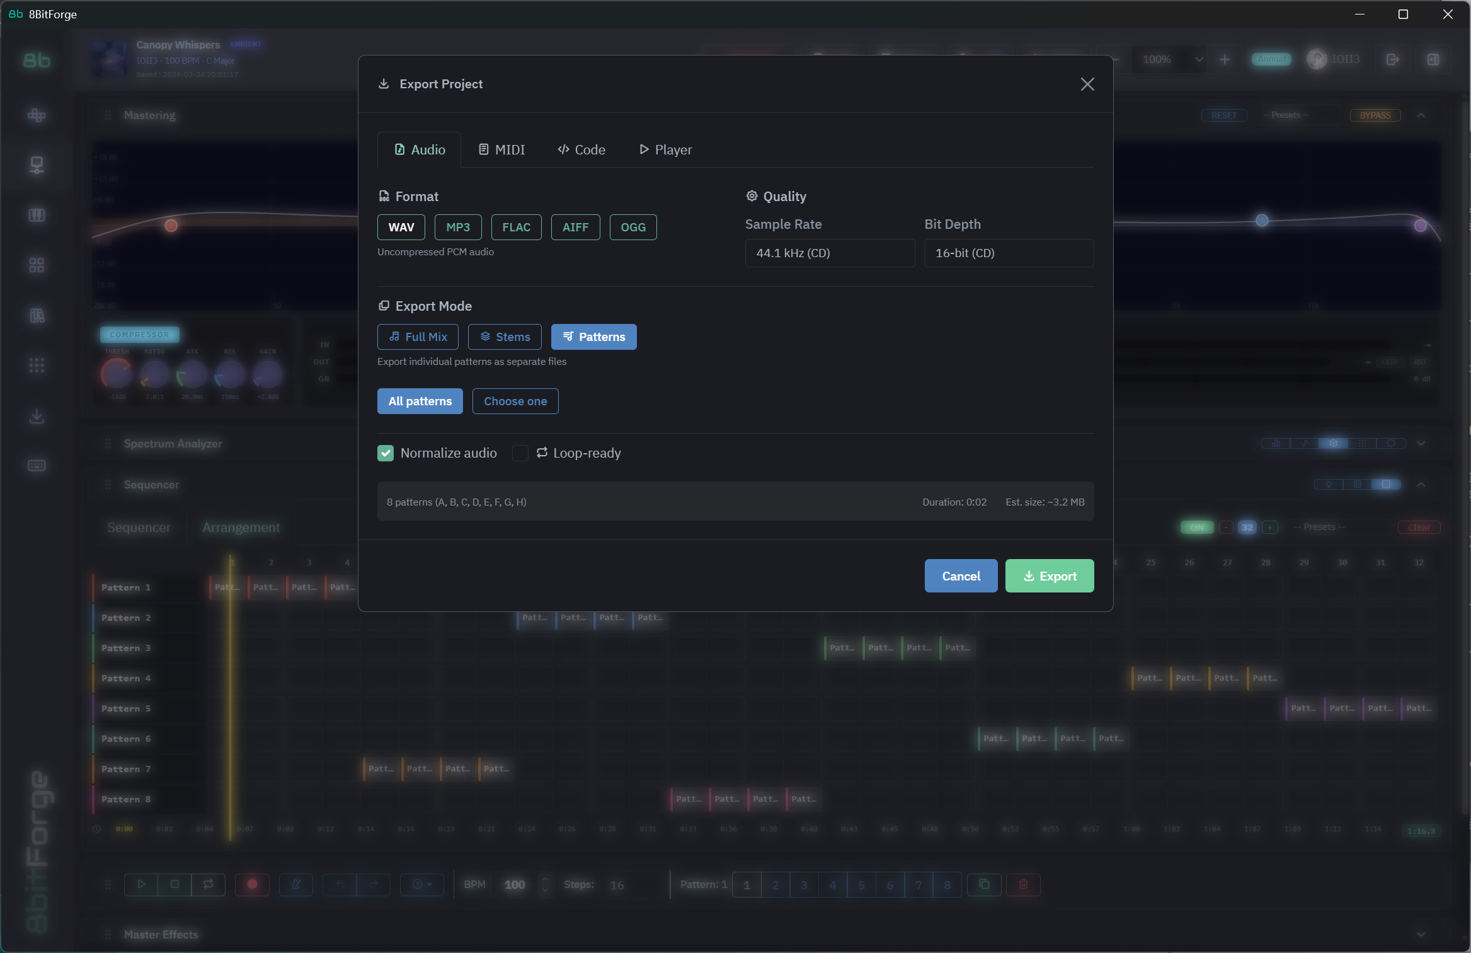Click the export download icon in sidebar
1471x953 pixels.
pyautogui.click(x=37, y=416)
